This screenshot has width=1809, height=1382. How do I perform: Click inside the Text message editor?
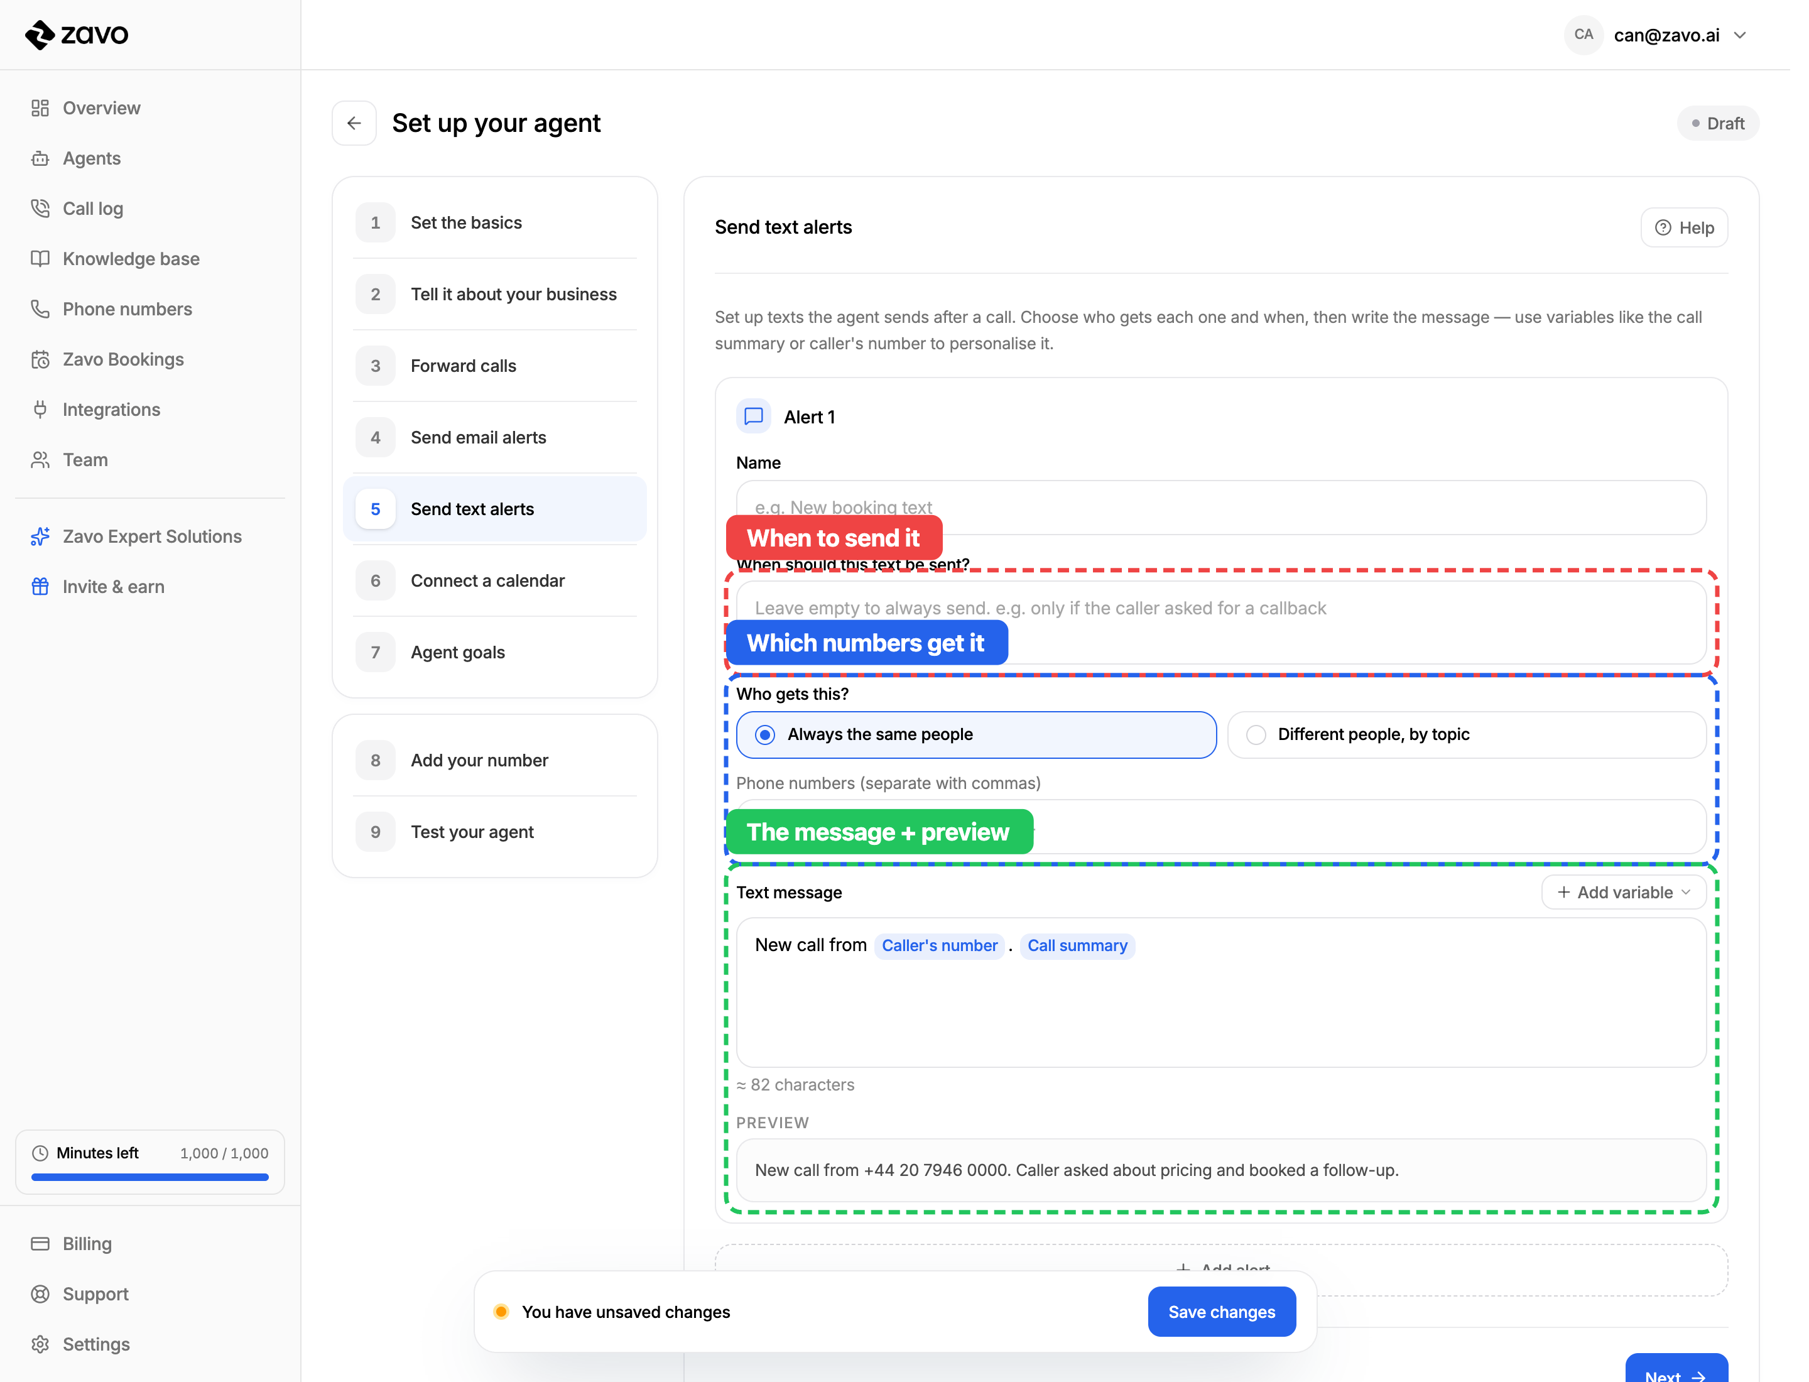click(1221, 992)
